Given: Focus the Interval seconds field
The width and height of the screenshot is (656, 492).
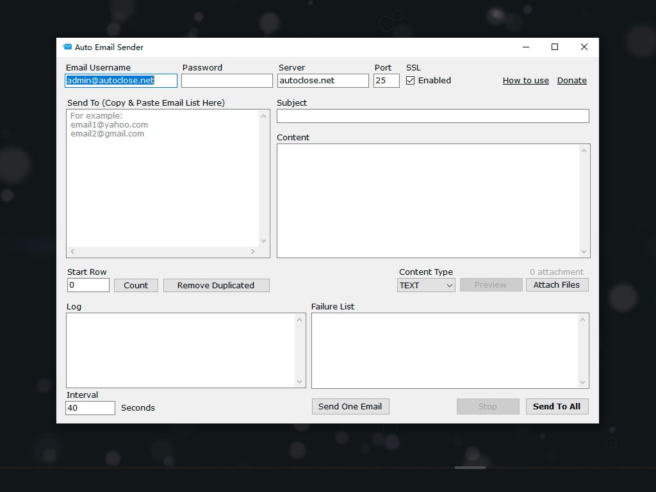Looking at the screenshot, I should 90,408.
